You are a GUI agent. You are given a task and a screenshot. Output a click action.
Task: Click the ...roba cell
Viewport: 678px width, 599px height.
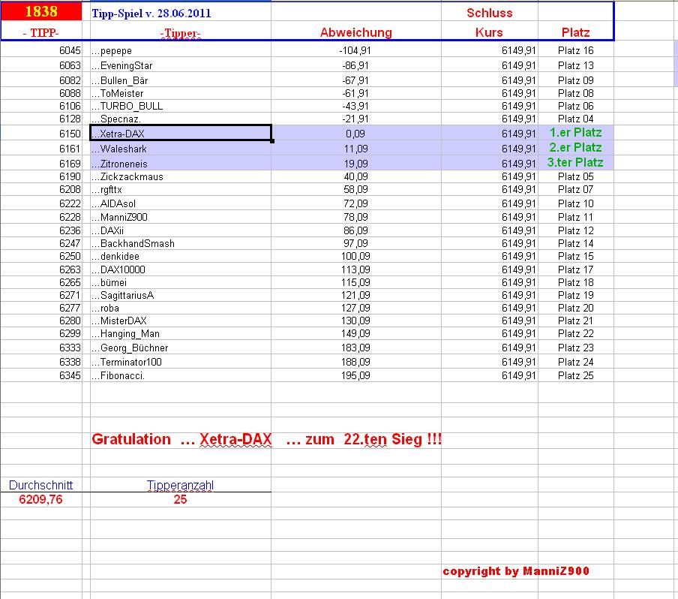[x=180, y=308]
